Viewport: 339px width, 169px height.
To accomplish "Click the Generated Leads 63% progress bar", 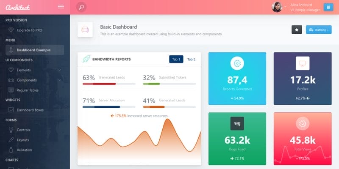I will 109,84.
